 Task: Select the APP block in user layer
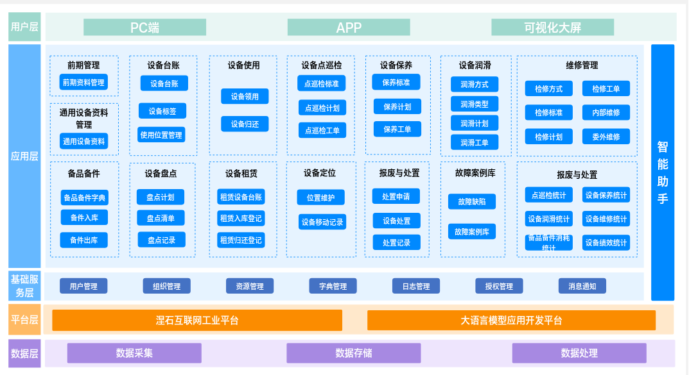point(349,28)
